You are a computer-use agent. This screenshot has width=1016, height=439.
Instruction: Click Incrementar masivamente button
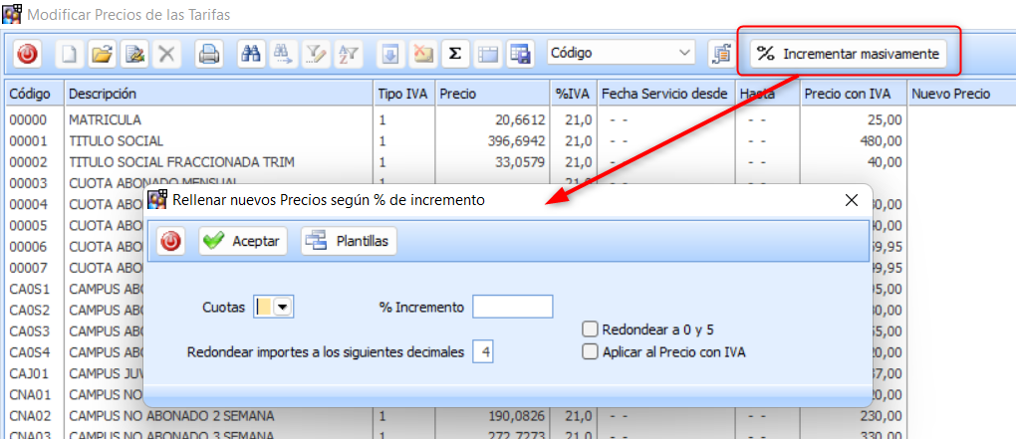(848, 53)
